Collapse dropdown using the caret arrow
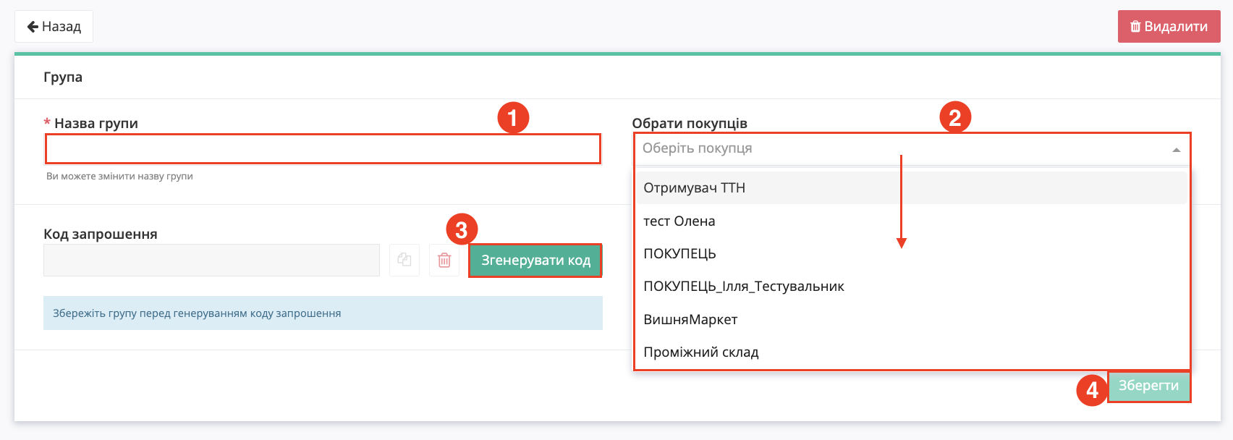The width and height of the screenshot is (1233, 440). [x=1176, y=150]
